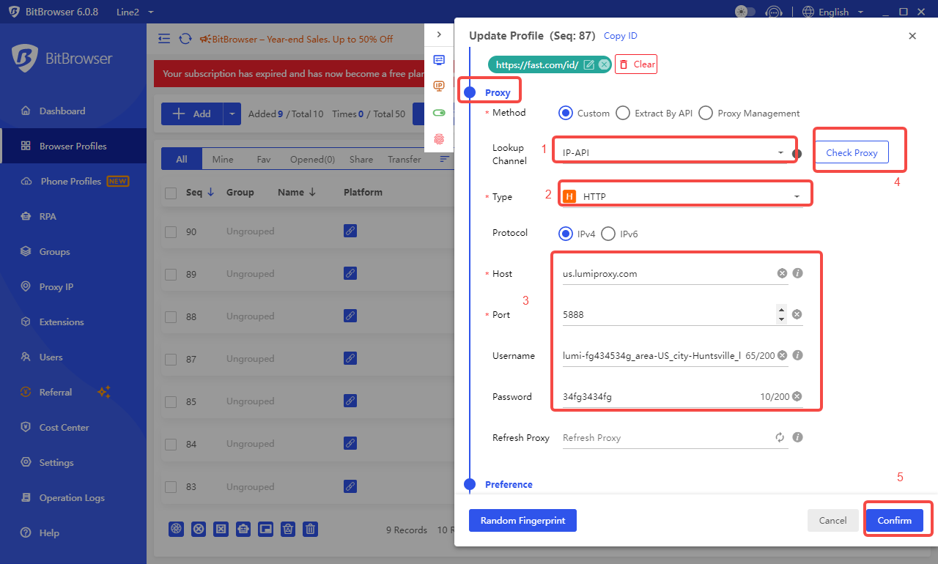Expand the Add button dropdown arrow
Viewport: 938px width, 564px height.
coord(232,114)
